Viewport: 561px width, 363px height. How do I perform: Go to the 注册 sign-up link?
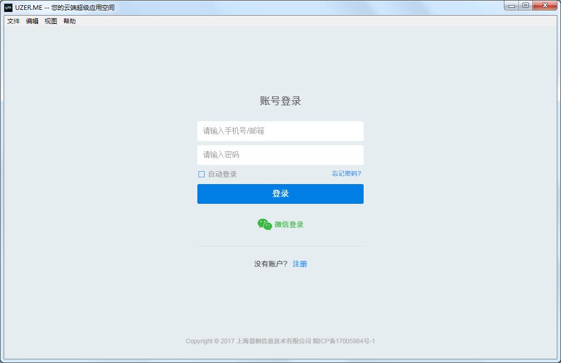tap(300, 264)
